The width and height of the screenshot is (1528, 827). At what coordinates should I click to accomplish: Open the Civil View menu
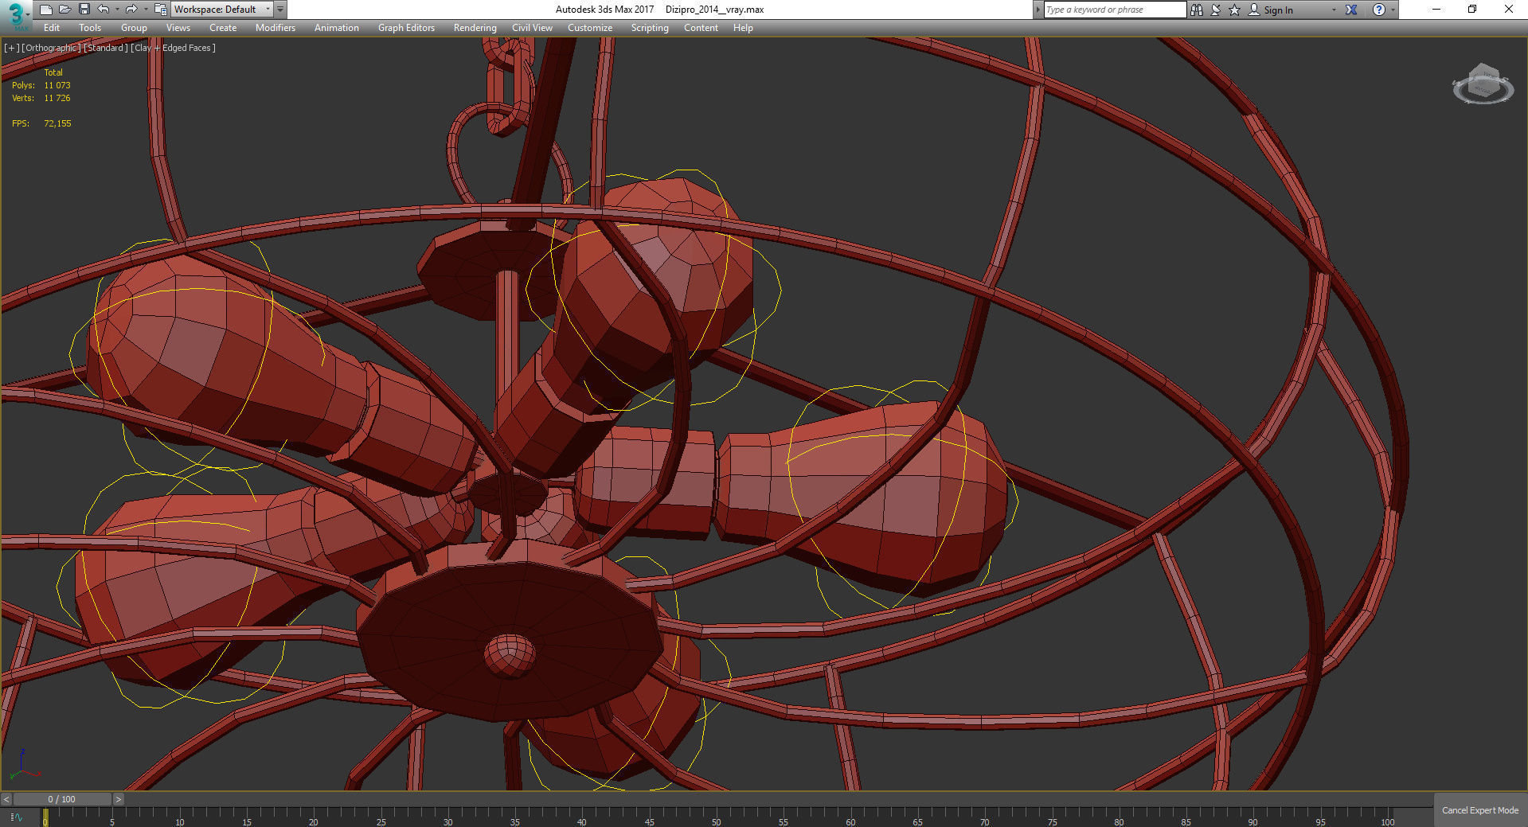(532, 28)
